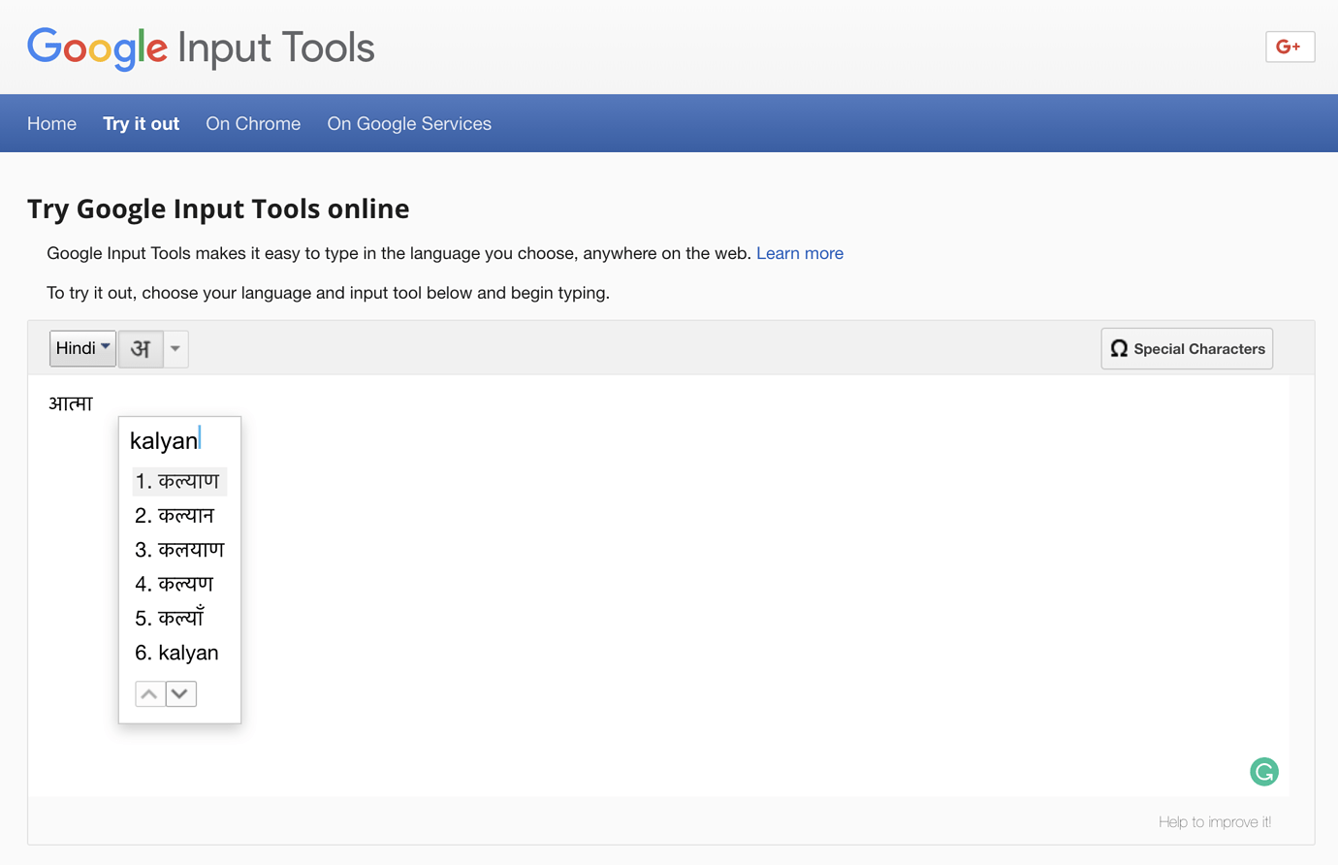This screenshot has width=1338, height=865.
Task: Show previous page of suggestions
Action: (x=149, y=694)
